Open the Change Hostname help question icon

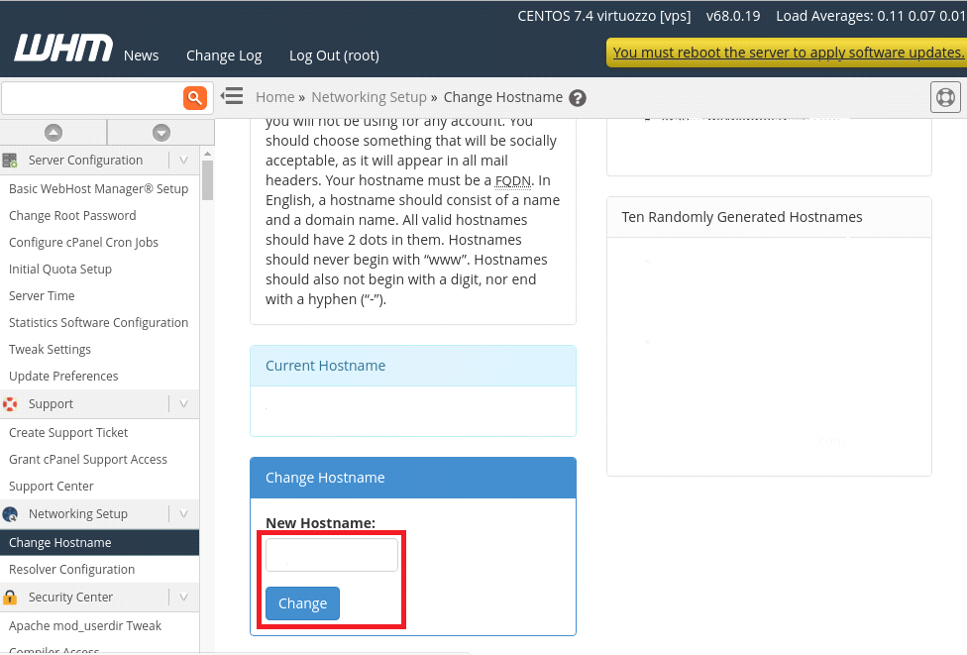(578, 98)
